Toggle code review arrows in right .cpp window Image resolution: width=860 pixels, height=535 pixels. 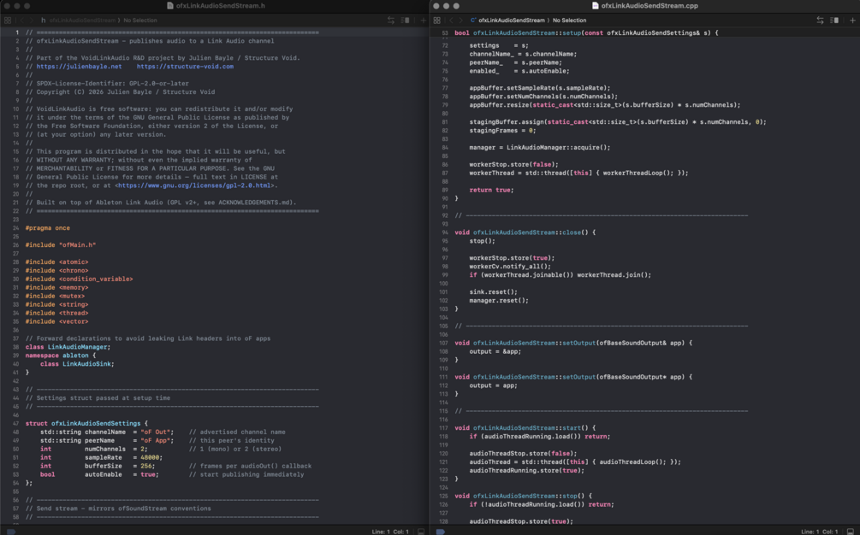click(820, 21)
